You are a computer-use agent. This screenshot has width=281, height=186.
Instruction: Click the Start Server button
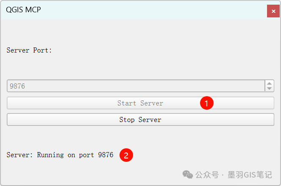point(140,103)
